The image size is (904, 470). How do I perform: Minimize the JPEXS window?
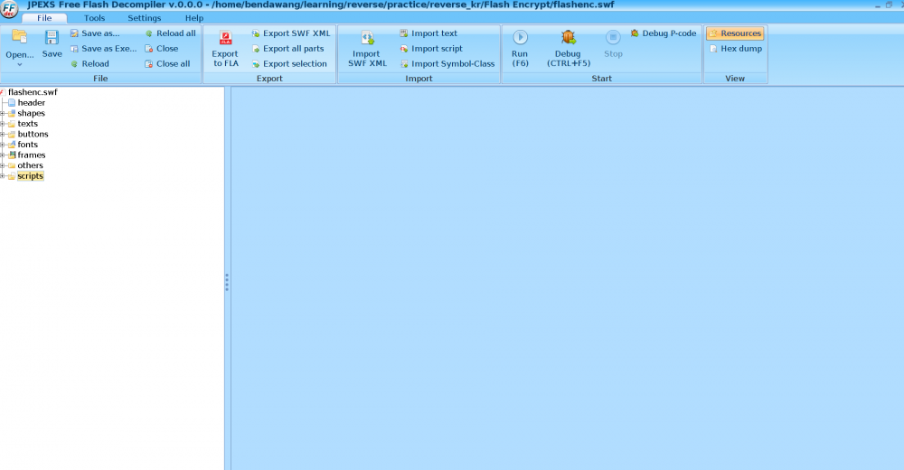coord(878,5)
